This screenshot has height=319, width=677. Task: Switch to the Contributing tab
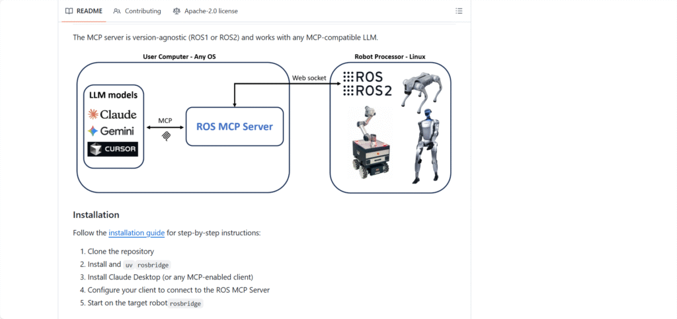[x=137, y=11]
